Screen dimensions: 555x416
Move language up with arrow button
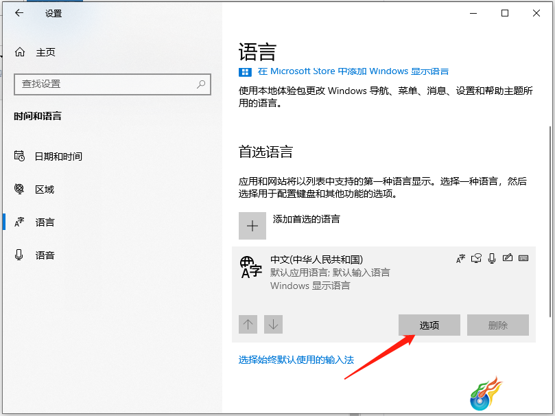[x=248, y=324]
